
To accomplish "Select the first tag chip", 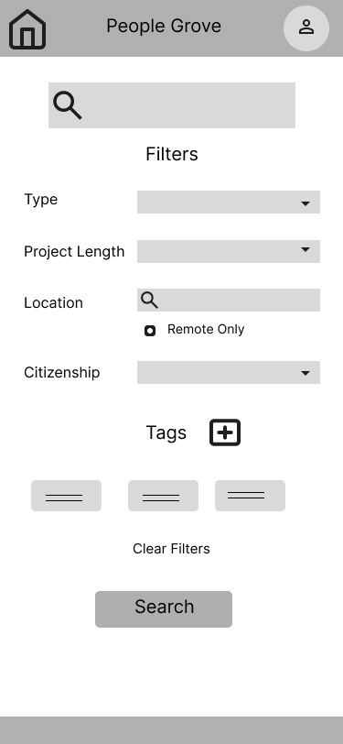I will click(x=67, y=496).
